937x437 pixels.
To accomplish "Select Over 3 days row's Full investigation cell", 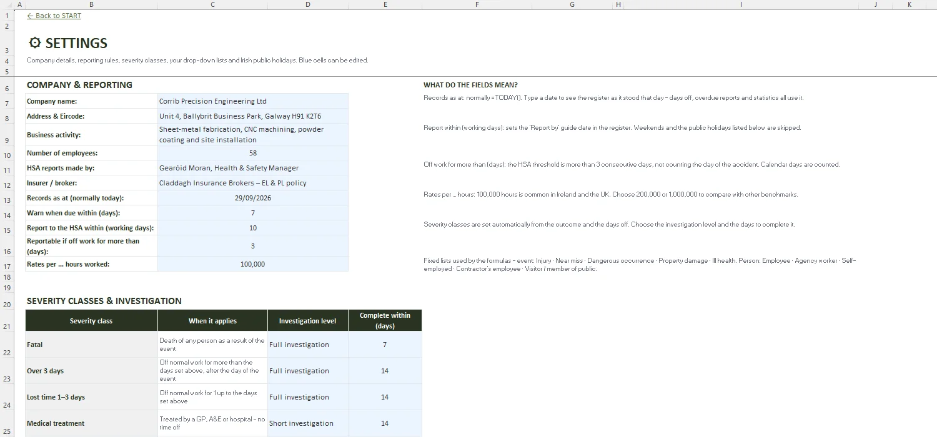I will pos(307,371).
